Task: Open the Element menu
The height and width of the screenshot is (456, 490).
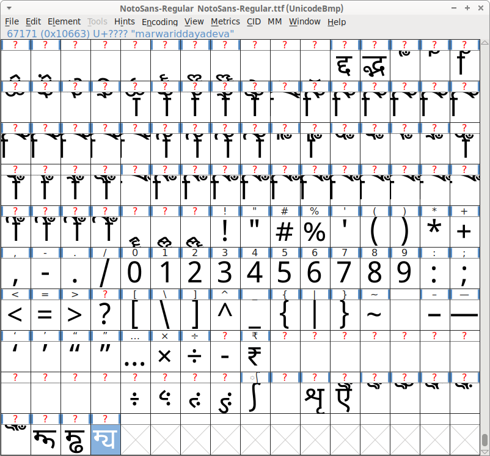Action: [x=64, y=21]
